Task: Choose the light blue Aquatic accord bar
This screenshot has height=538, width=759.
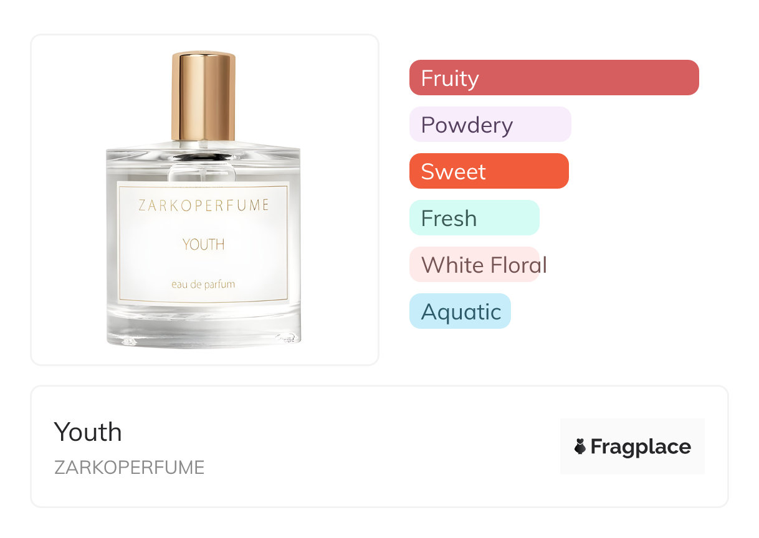Action: coord(460,311)
